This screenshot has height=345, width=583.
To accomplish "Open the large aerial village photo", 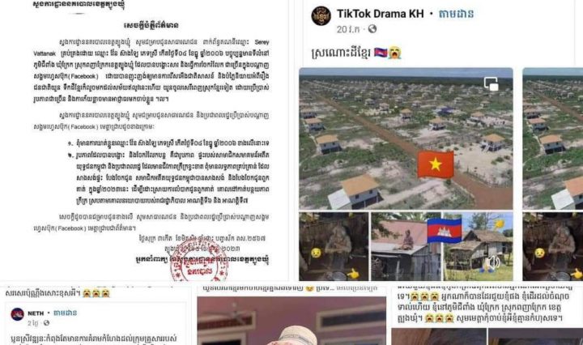I will (406, 138).
